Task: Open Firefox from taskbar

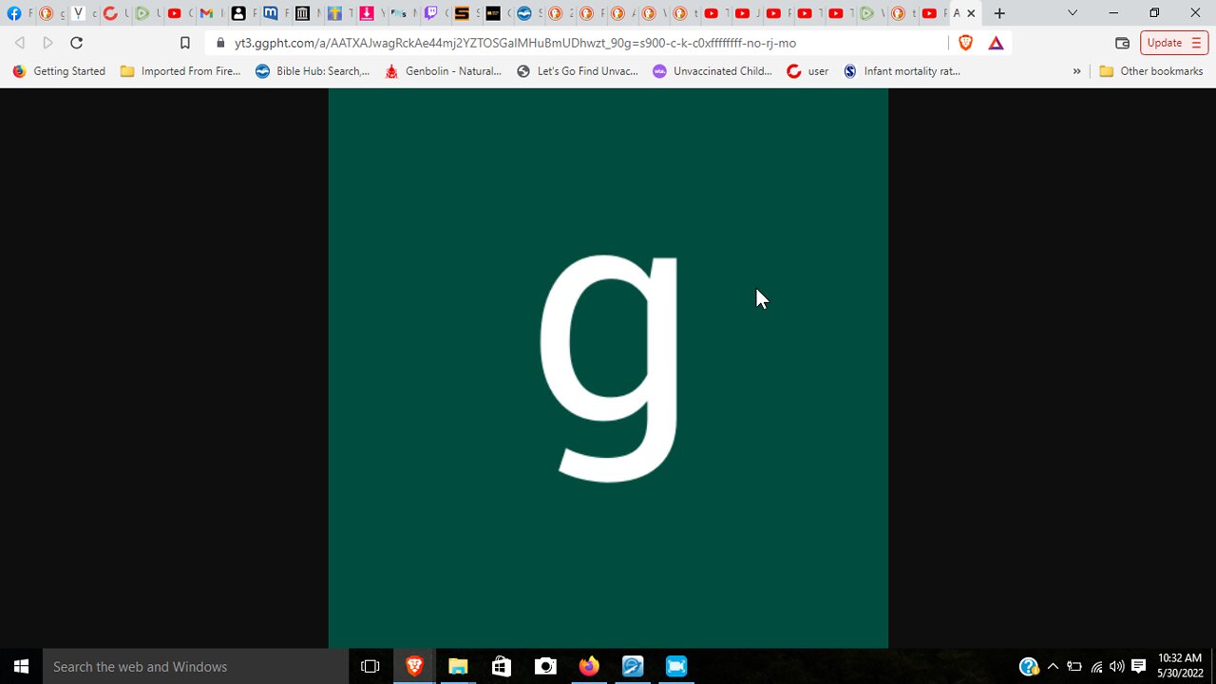Action: pyautogui.click(x=589, y=667)
